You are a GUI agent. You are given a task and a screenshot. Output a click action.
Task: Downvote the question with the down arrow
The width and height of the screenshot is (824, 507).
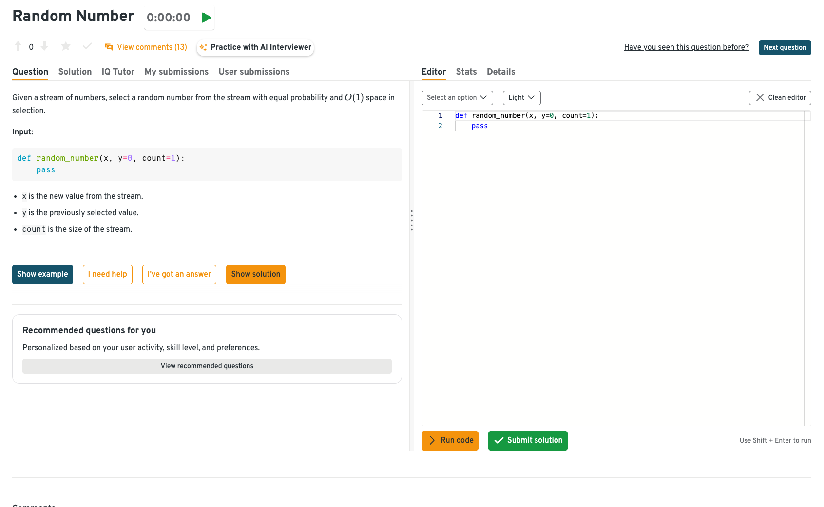[x=44, y=46]
